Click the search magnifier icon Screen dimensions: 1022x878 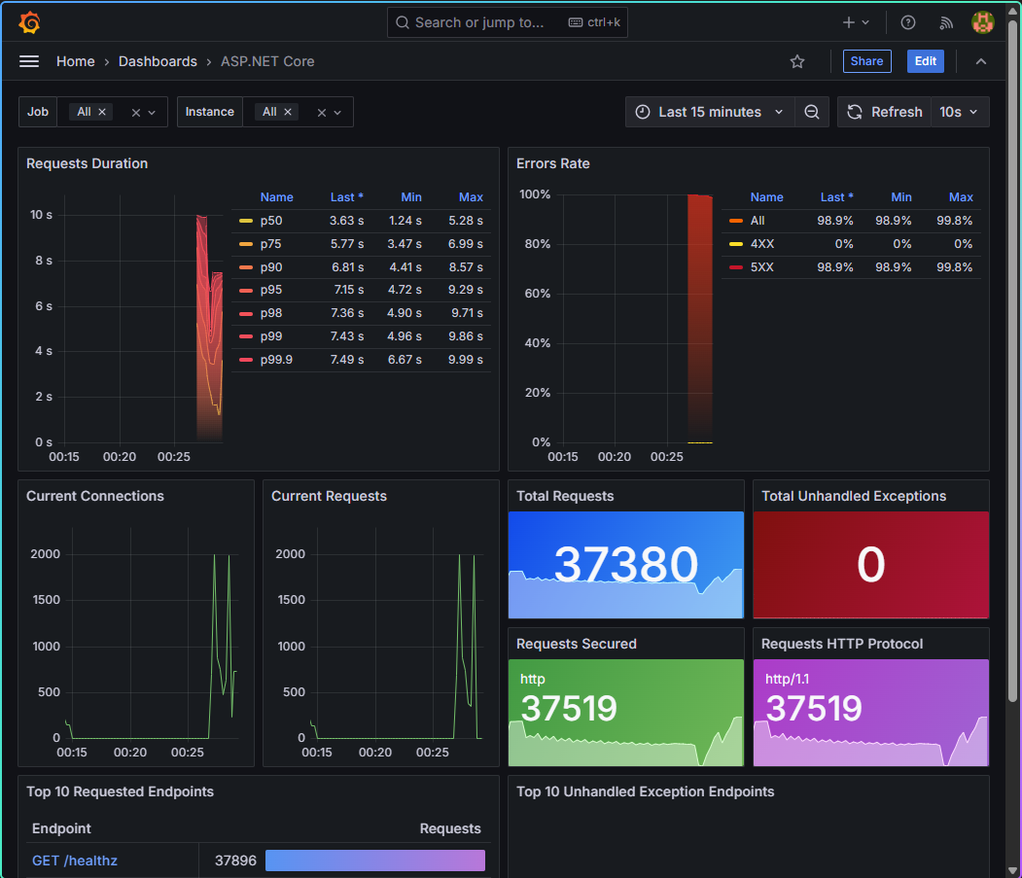point(403,22)
